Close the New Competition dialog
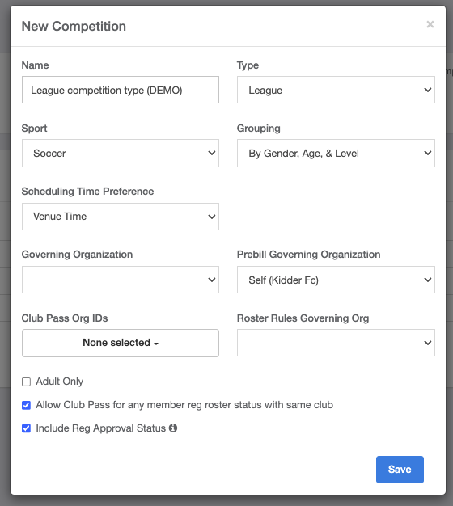453x506 pixels. click(x=430, y=24)
